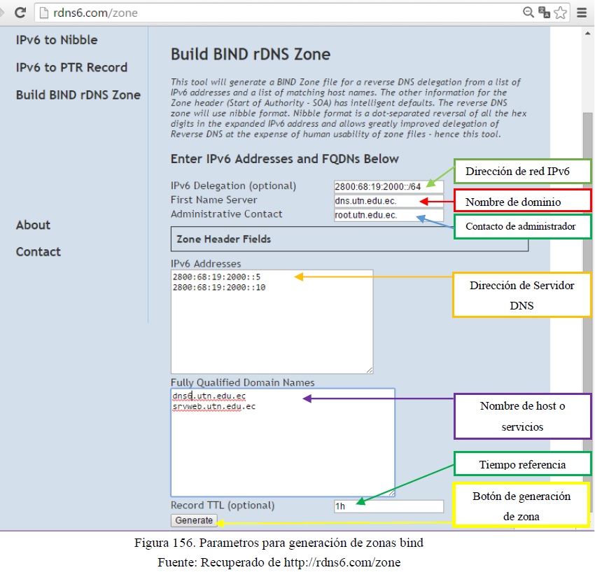This screenshot has width=595, height=577.
Task: Click the Fully Qualified Domain Names label
Action: [242, 382]
